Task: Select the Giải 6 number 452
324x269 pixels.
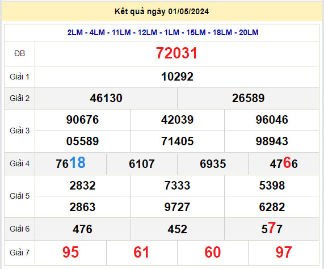Action: point(177,229)
